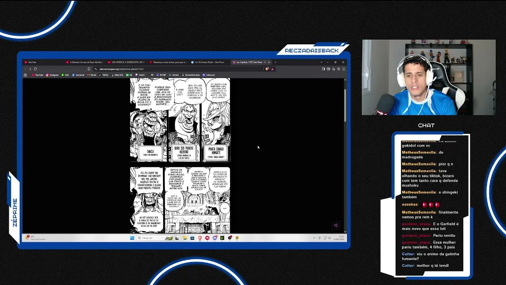Go forward to the next page
Image resolution: width=506 pixels, height=285 pixels.
pos(30,69)
